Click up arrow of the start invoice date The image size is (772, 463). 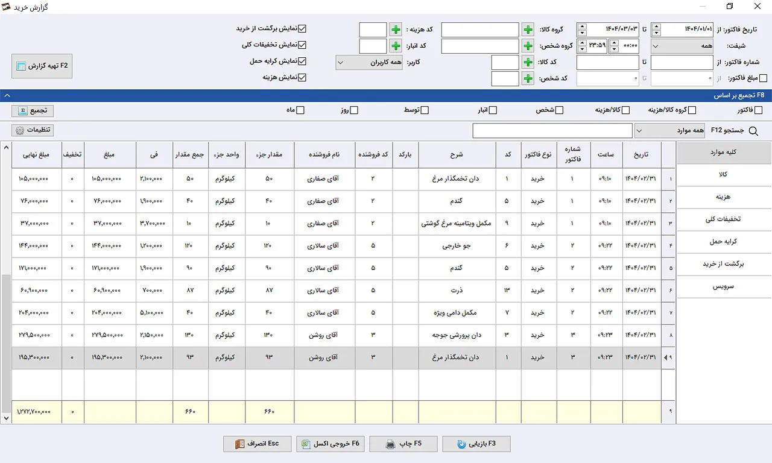[657, 26]
